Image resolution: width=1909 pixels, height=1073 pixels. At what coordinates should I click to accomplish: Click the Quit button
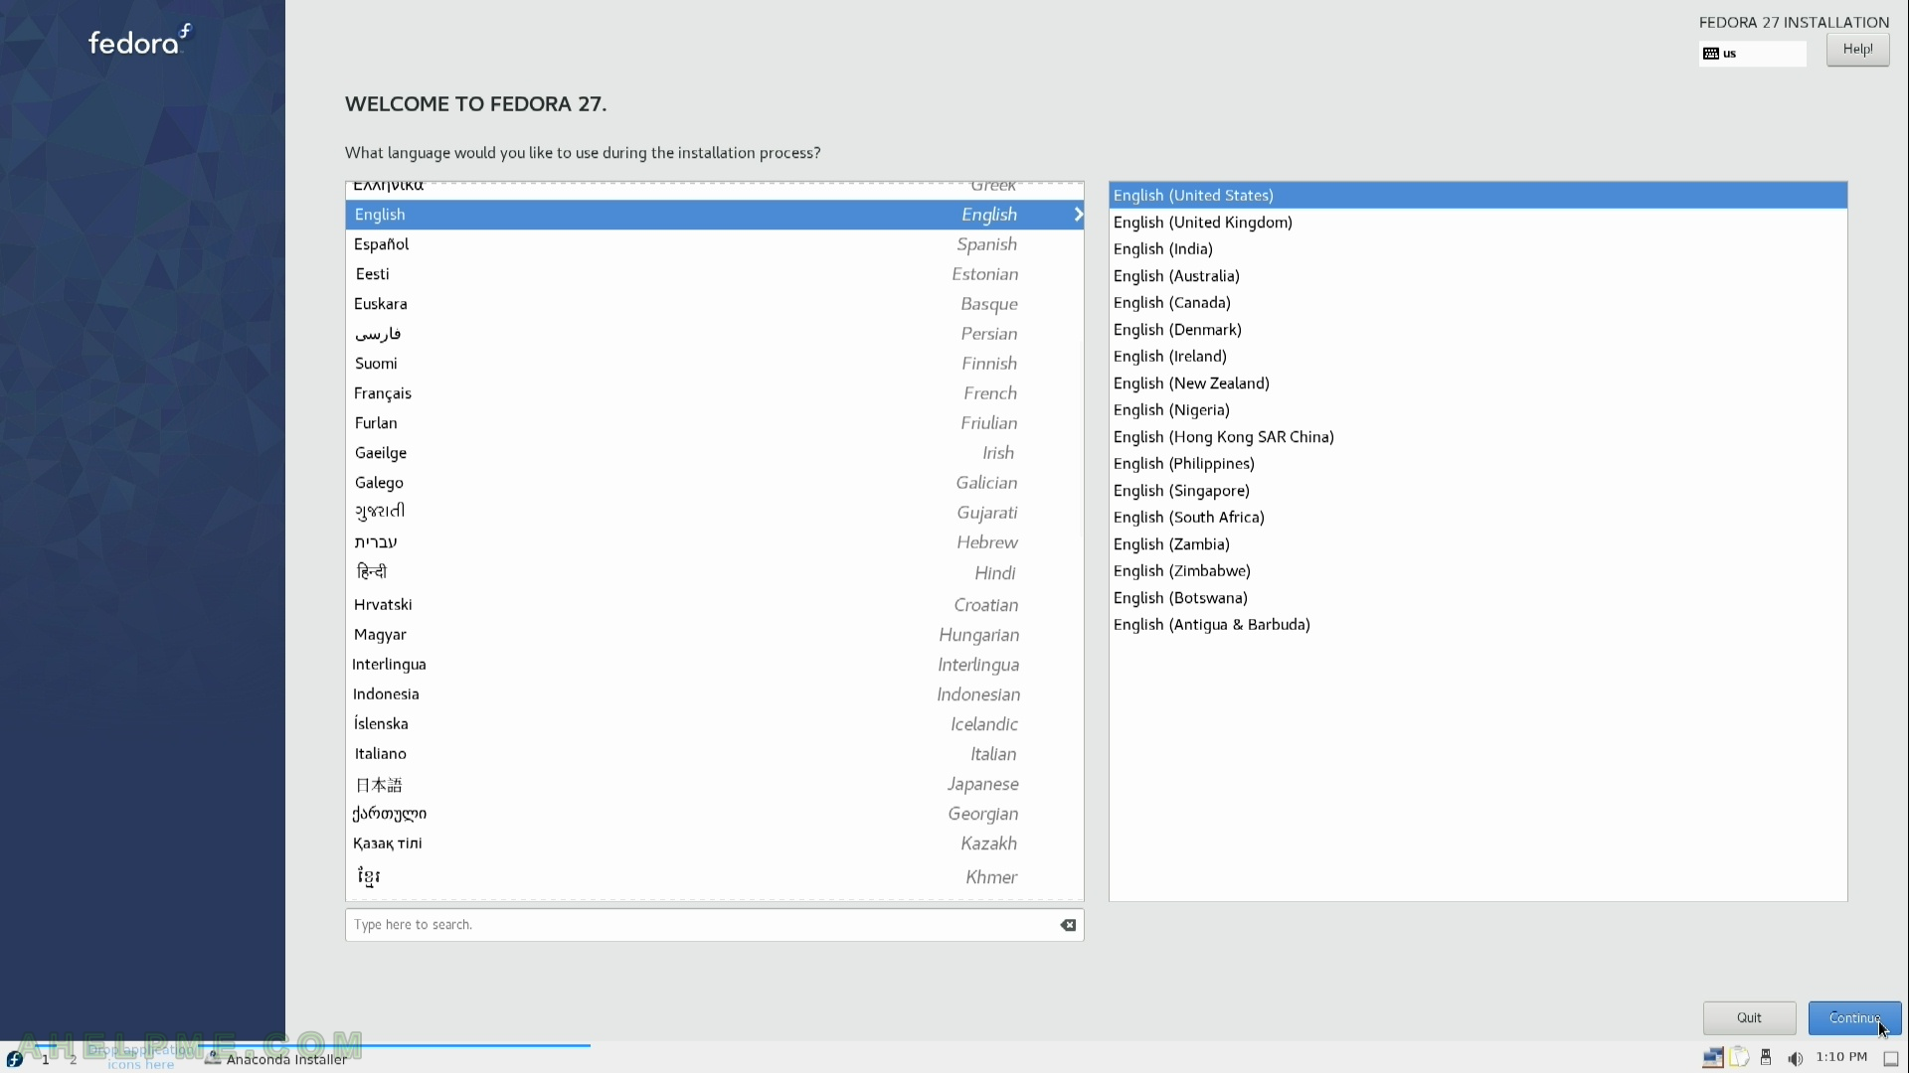(1749, 1017)
